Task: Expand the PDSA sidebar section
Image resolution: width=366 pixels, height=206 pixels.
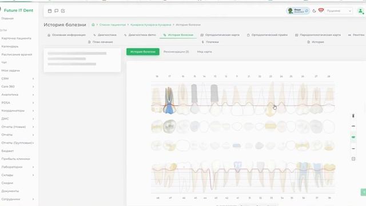Action: (18, 103)
